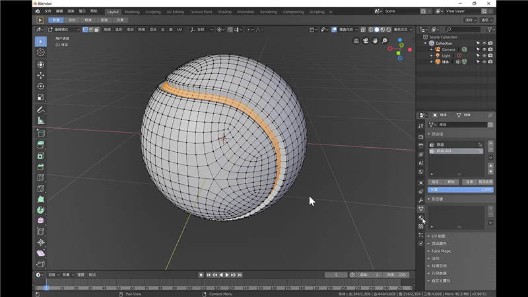Switch to wireframe viewport shading
Viewport: 528px width, 297px height.
(x=371, y=30)
